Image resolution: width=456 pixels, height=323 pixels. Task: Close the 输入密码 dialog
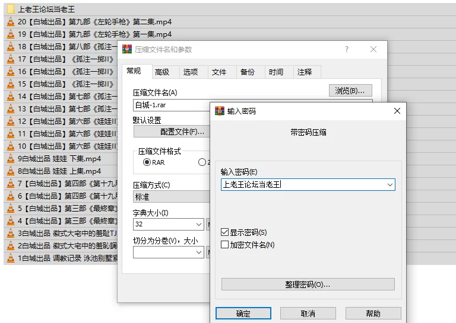pyautogui.click(x=397, y=111)
